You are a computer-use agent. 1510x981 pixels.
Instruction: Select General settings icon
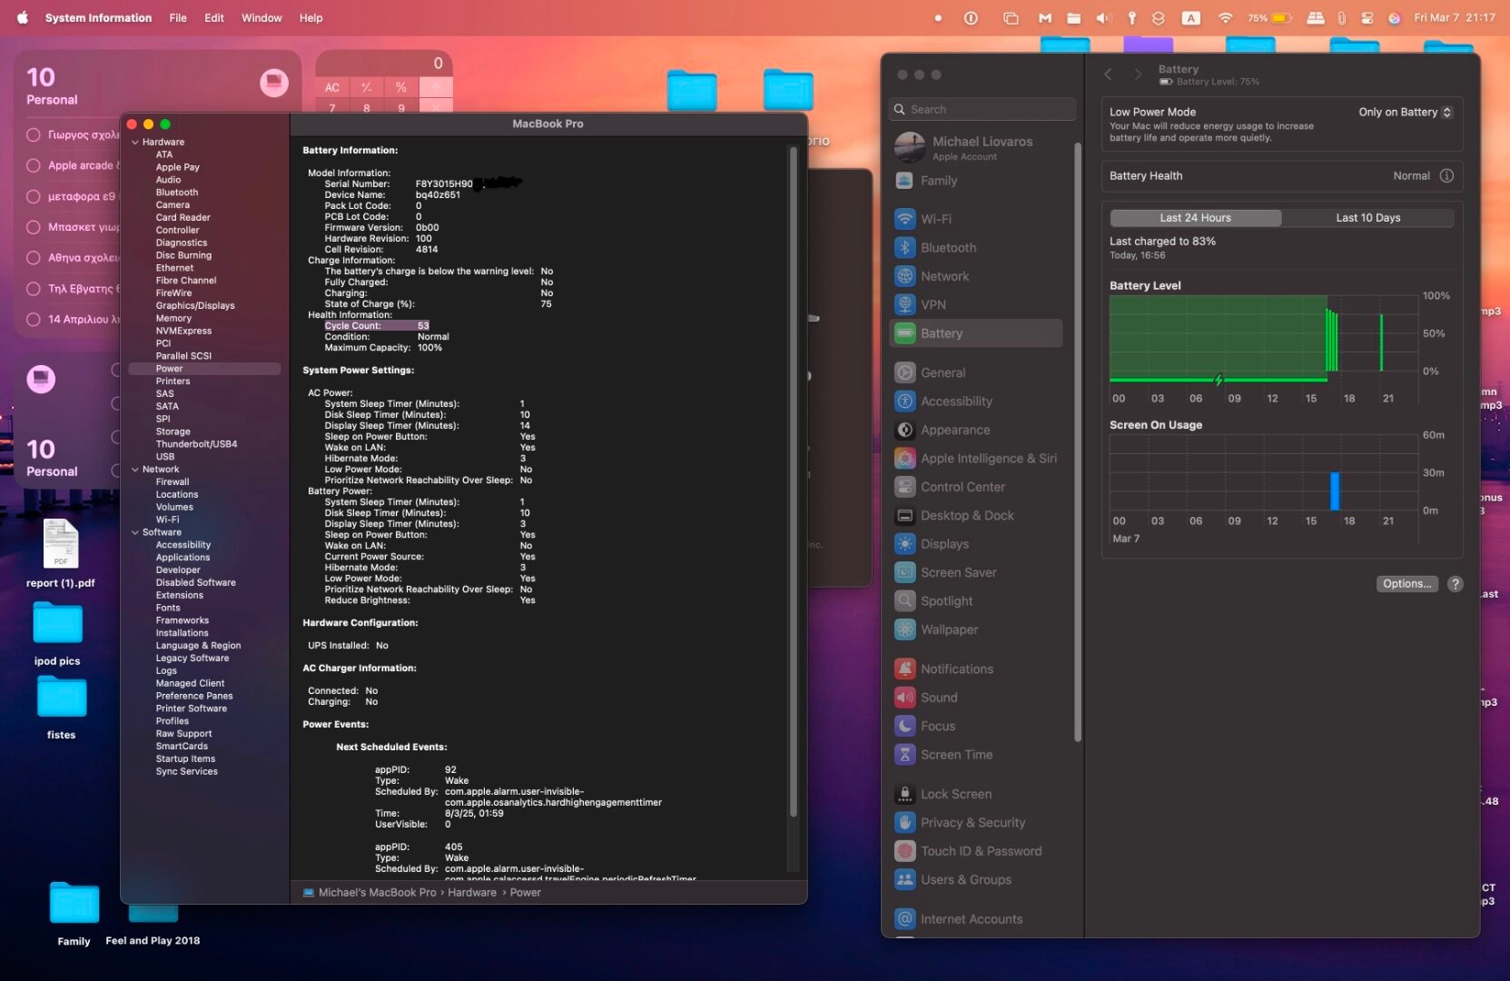[x=904, y=372]
